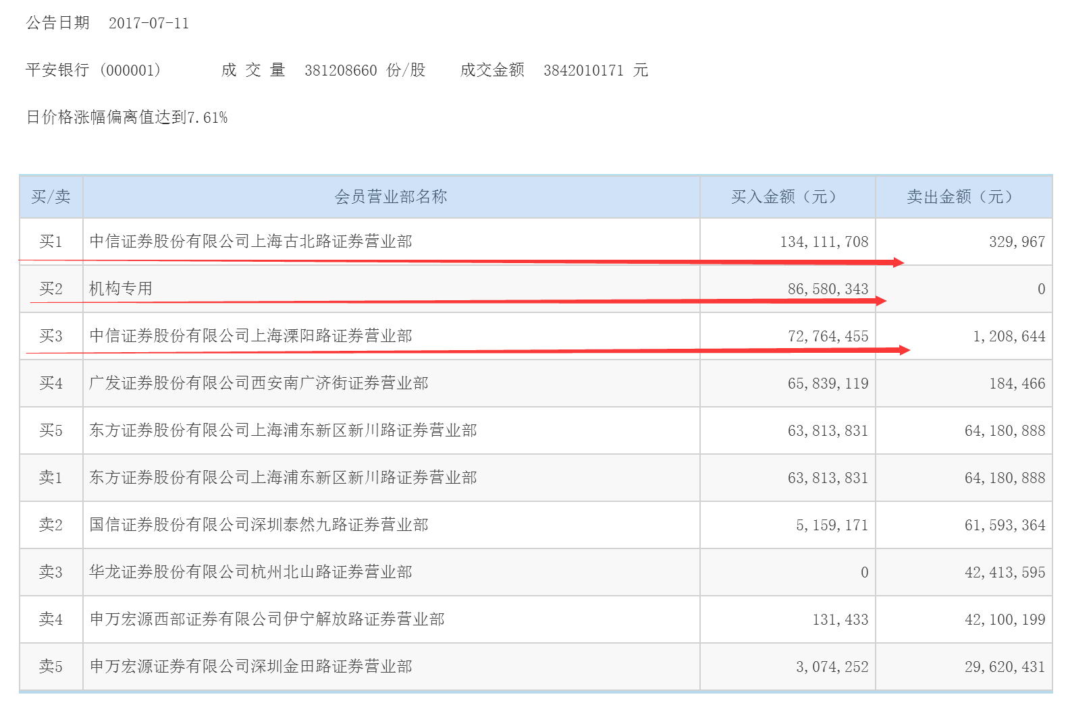Click 东方证券 branch name in 卖1 row
The width and height of the screenshot is (1068, 705).
pyautogui.click(x=283, y=478)
